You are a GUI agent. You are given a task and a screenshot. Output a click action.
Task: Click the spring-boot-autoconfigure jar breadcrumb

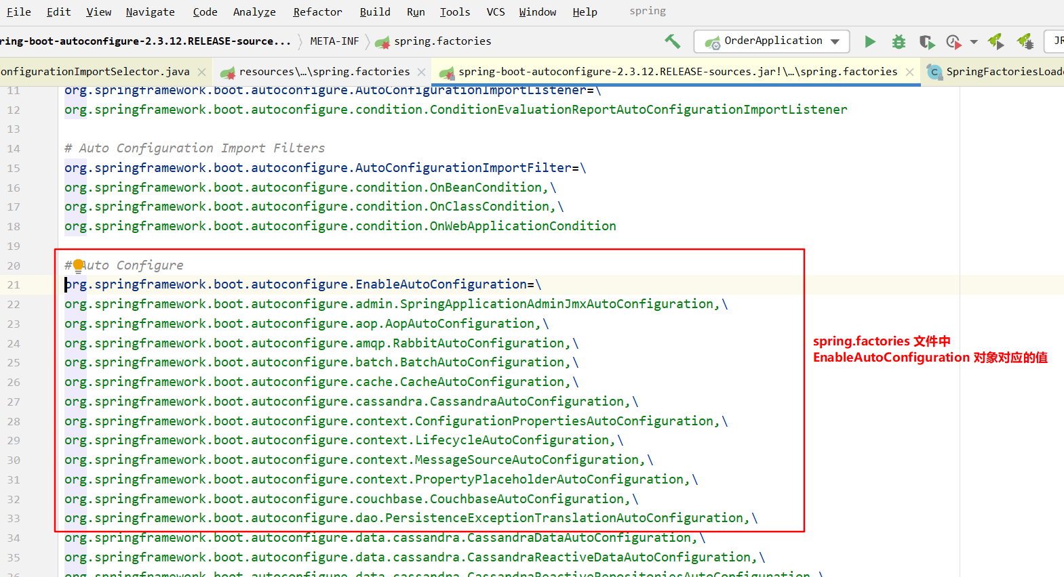145,41
